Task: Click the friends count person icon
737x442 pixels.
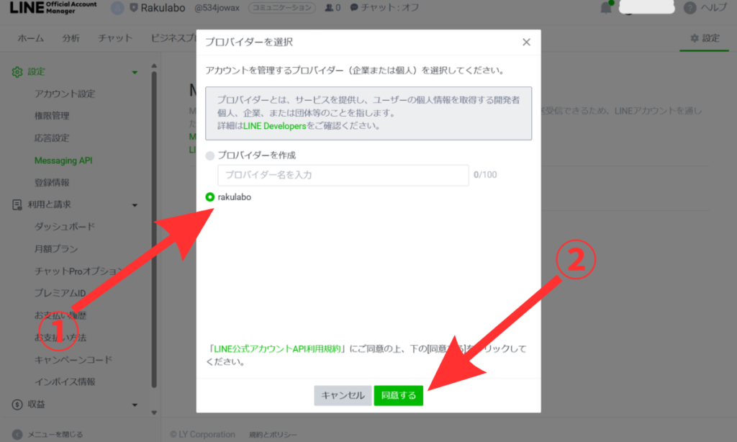Action: pyautogui.click(x=329, y=8)
